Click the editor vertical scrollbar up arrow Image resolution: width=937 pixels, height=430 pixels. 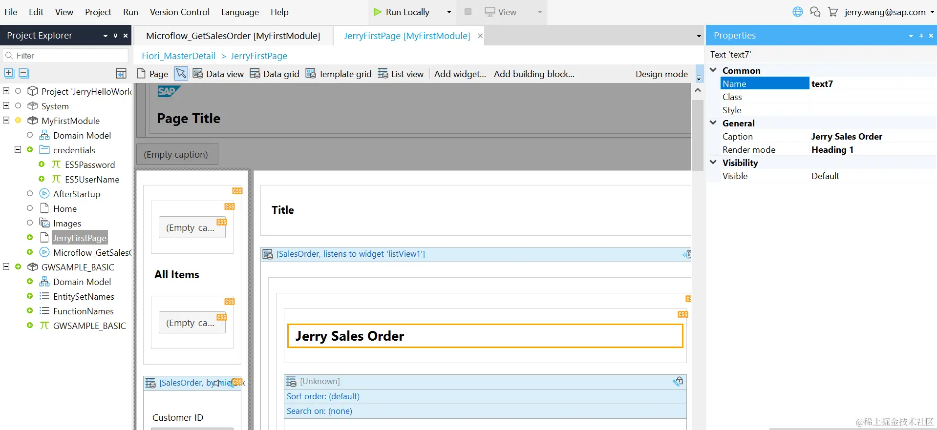coord(698,90)
